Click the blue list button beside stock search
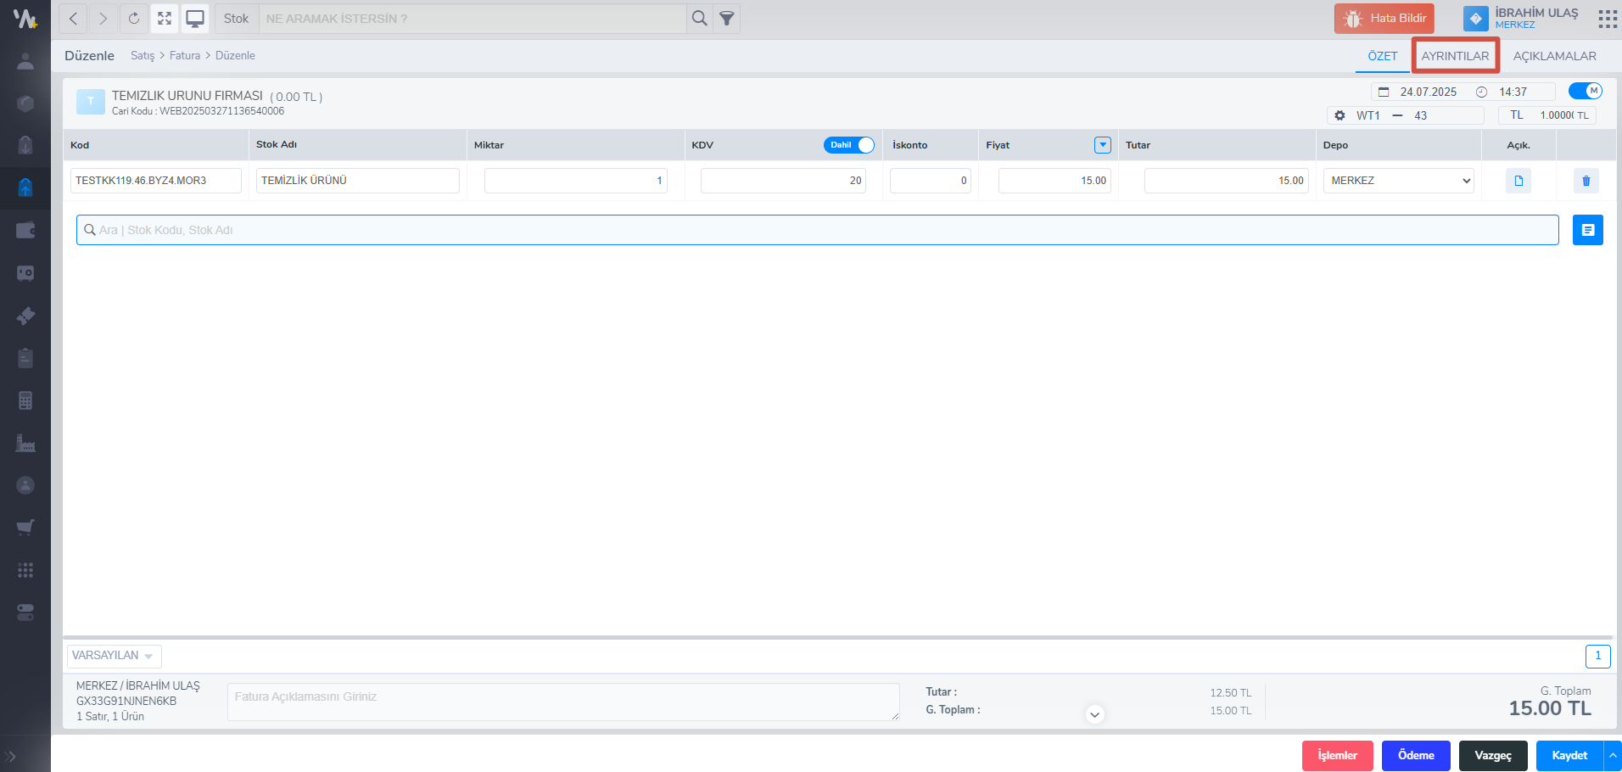 click(1587, 230)
